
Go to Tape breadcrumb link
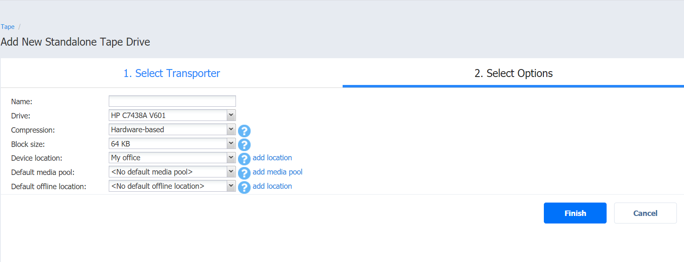(8, 27)
